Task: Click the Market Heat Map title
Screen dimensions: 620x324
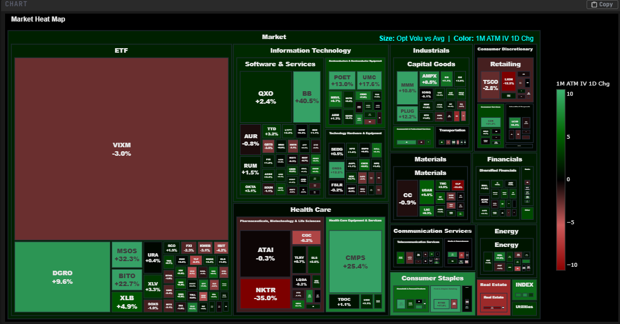Action: (x=38, y=19)
